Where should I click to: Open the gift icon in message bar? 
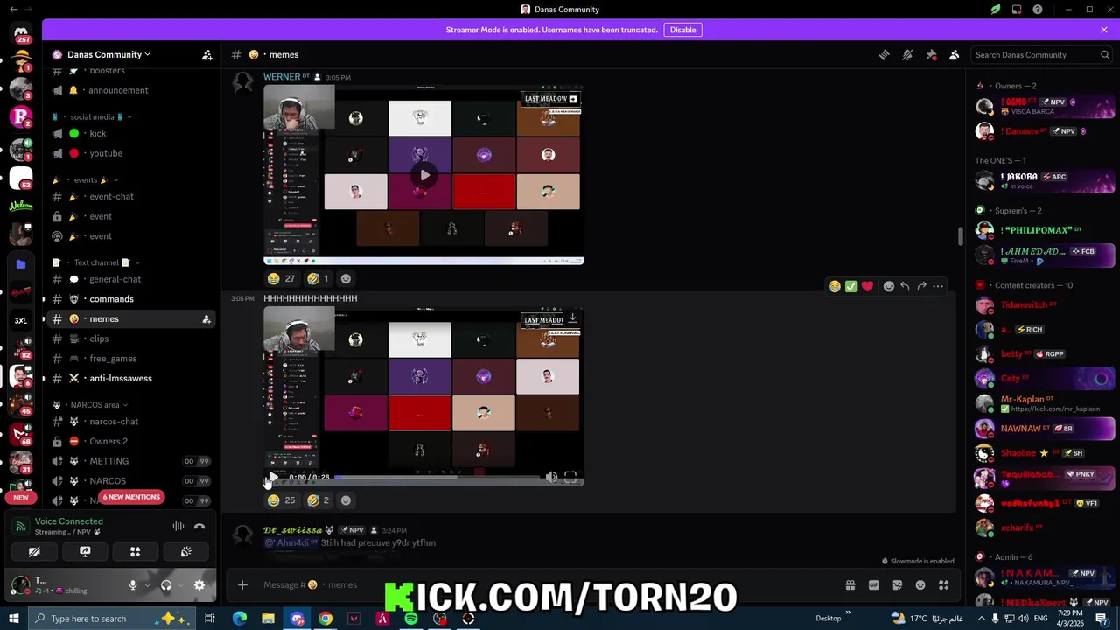850,585
